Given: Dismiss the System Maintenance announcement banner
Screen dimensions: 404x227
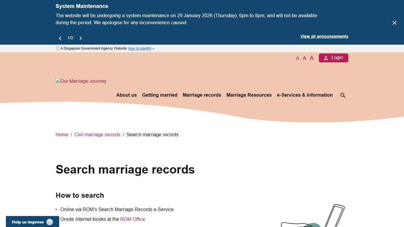Looking at the screenshot, I should click(x=394, y=22).
